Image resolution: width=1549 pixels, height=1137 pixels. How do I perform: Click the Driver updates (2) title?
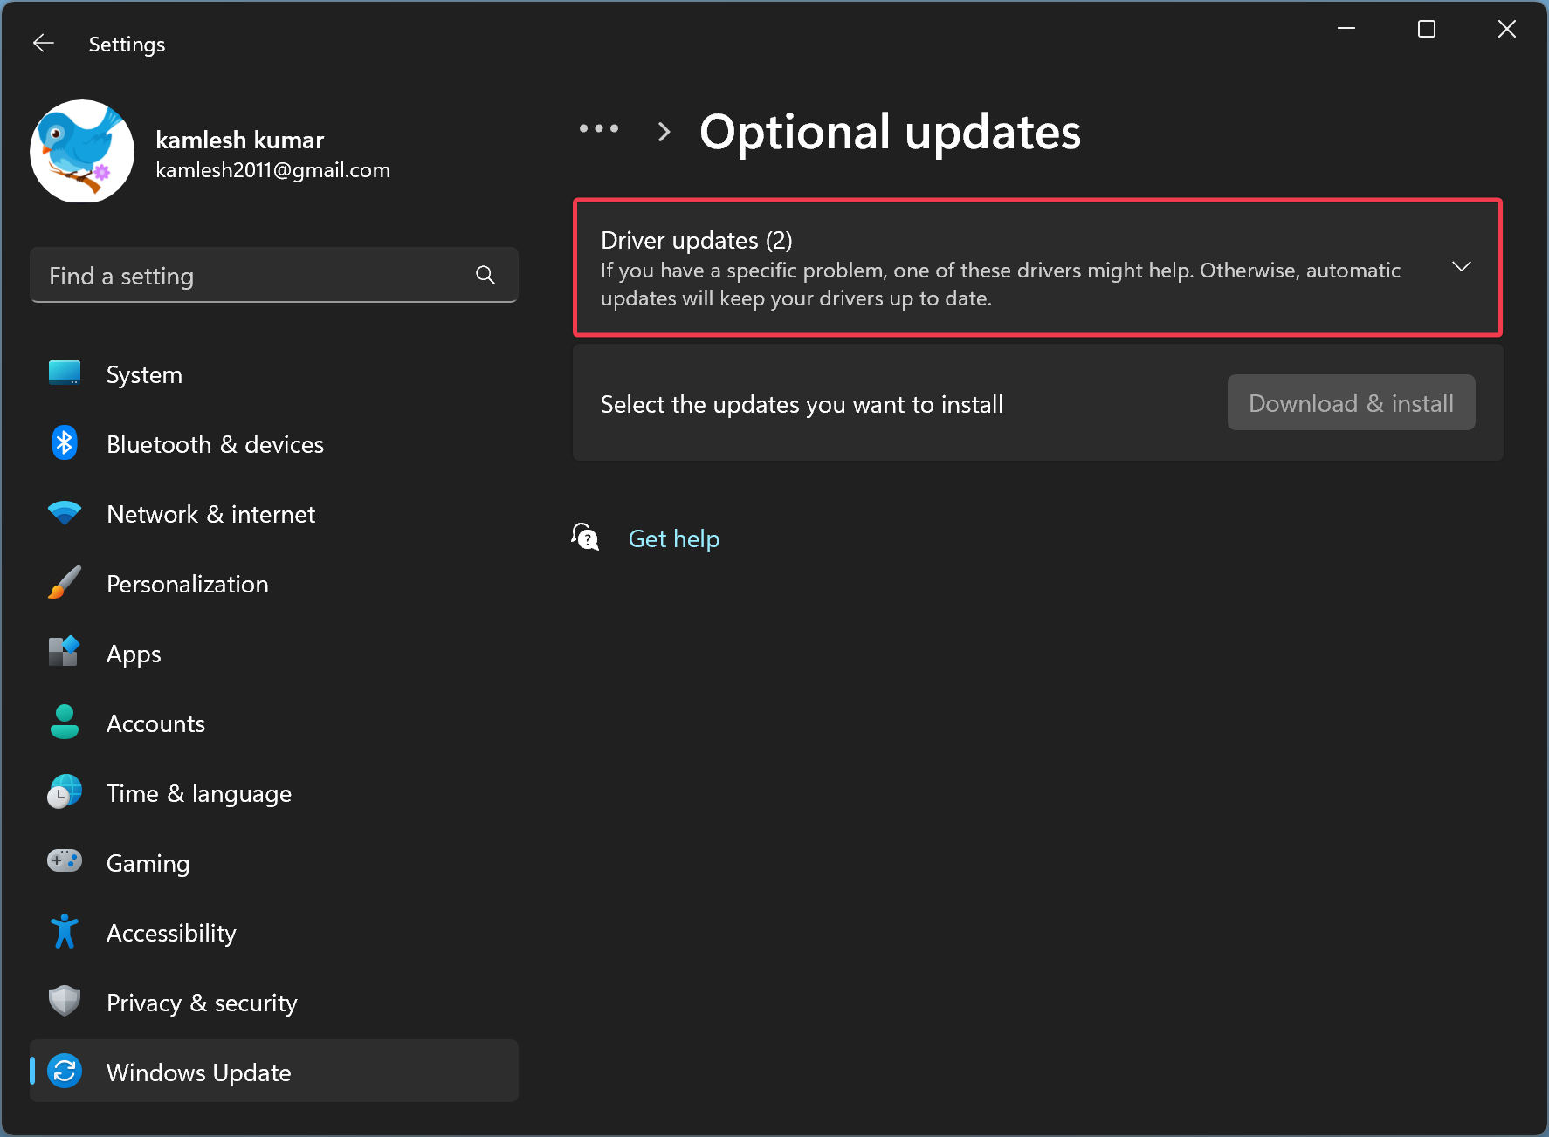tap(697, 240)
